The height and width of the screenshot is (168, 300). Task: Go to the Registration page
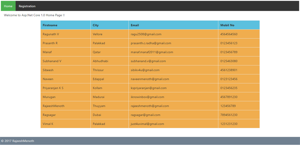[x=27, y=6]
